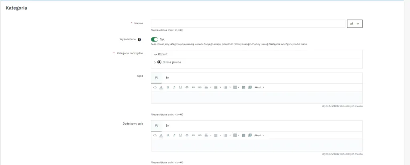
Task: Click the Rozwiń expand-all link
Action: click(x=161, y=54)
